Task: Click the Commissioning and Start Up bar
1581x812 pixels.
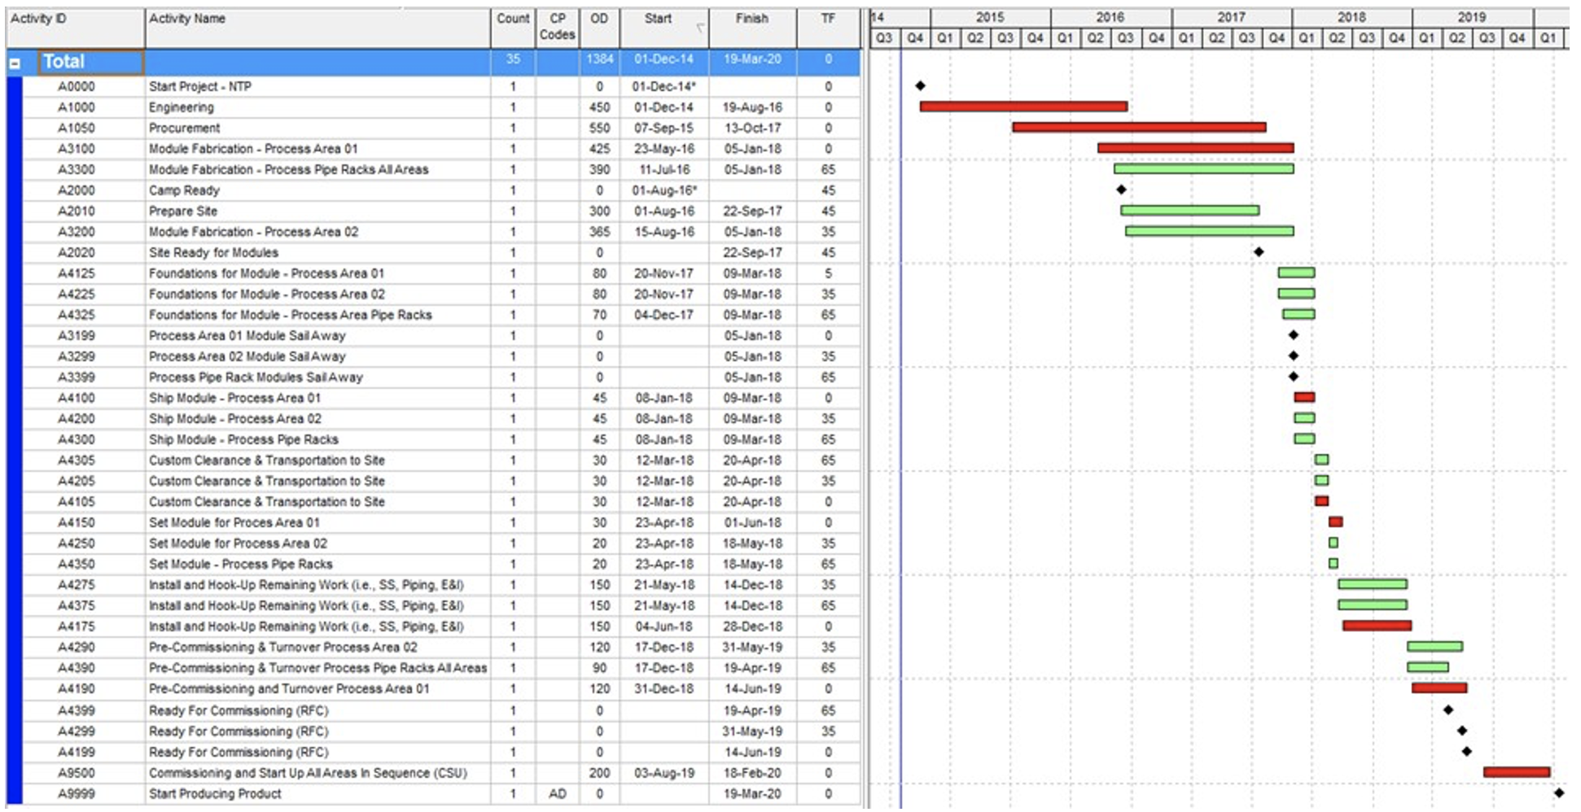Action: (x=1517, y=774)
